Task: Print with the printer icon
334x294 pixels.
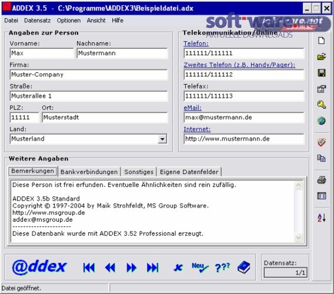Action: coord(322,180)
